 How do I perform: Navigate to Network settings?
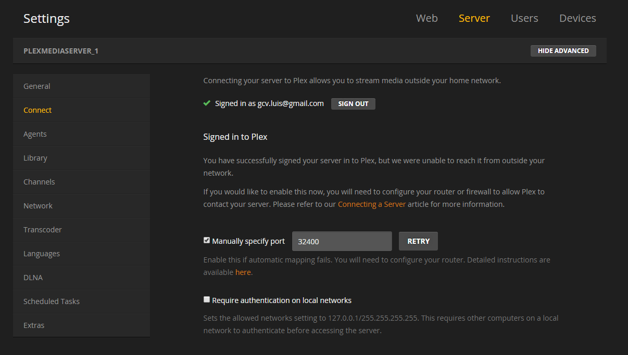(x=38, y=206)
